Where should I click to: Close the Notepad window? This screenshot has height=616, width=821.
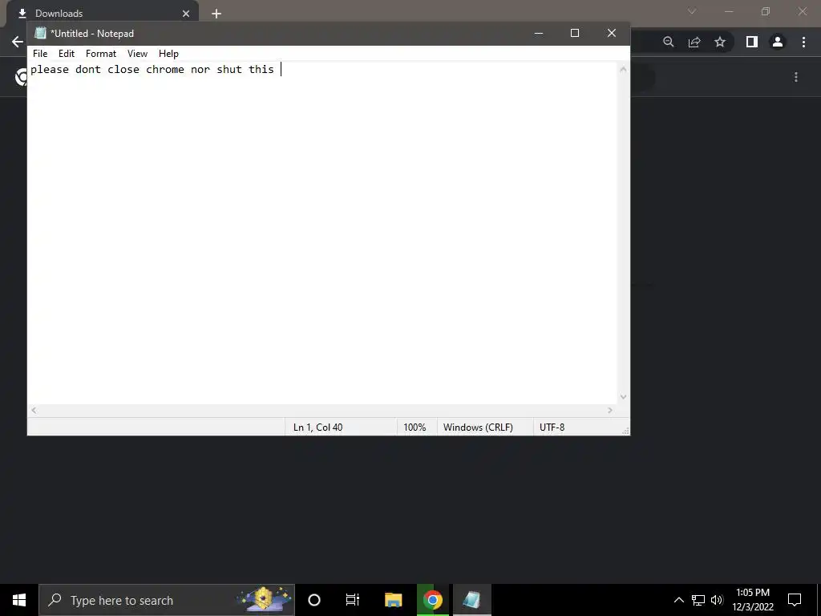point(612,33)
